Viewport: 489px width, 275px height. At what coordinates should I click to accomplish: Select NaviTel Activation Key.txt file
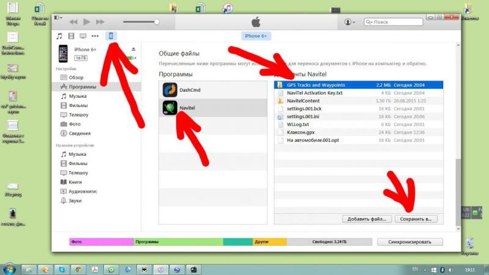(359, 93)
